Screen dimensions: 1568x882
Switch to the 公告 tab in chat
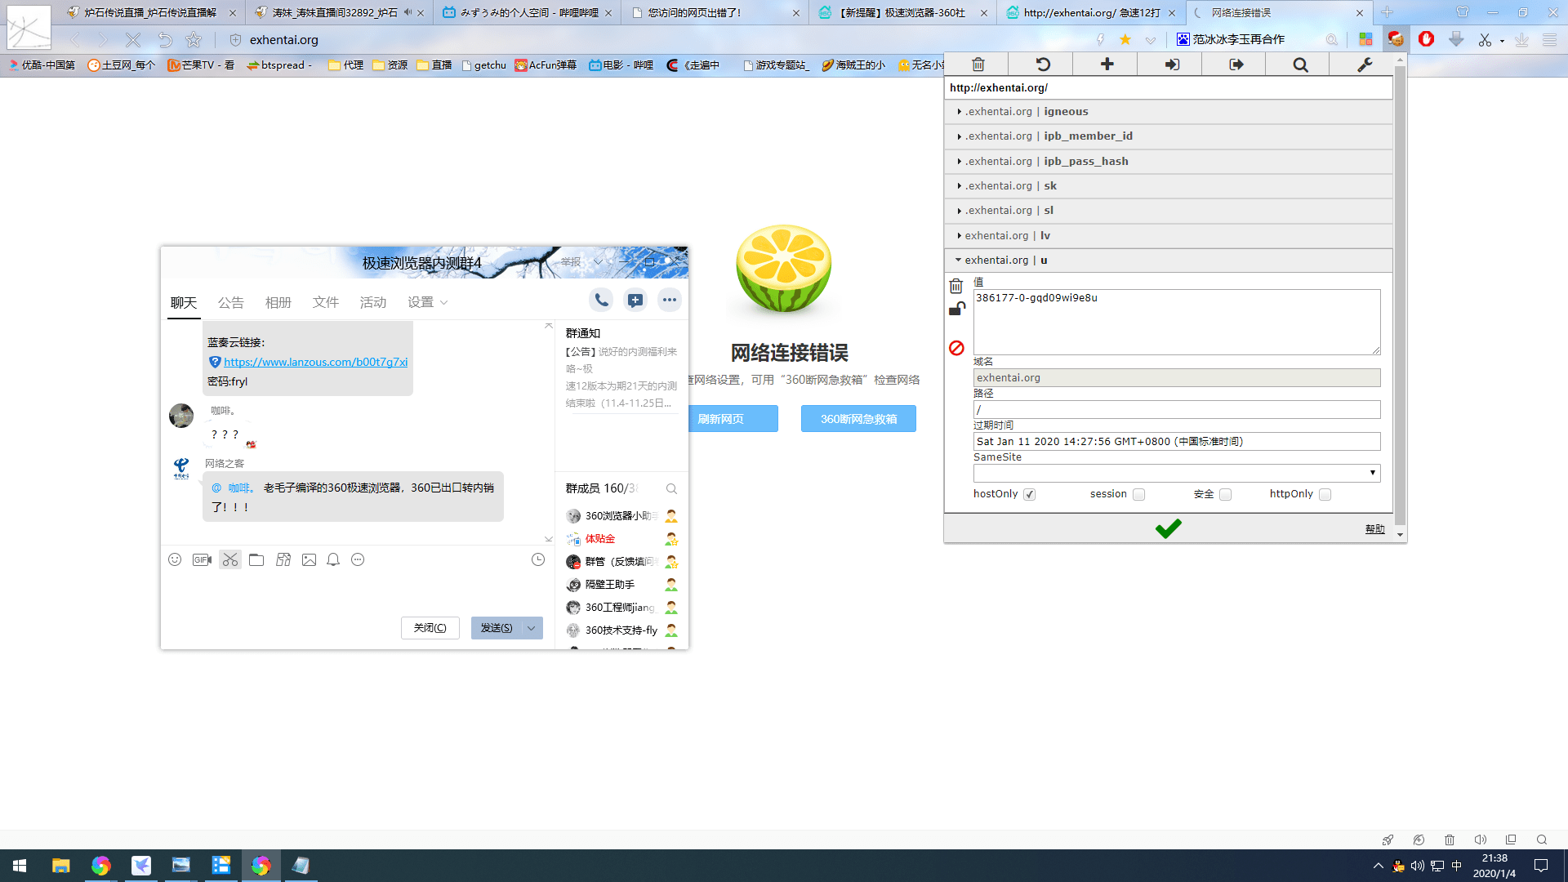tap(230, 302)
